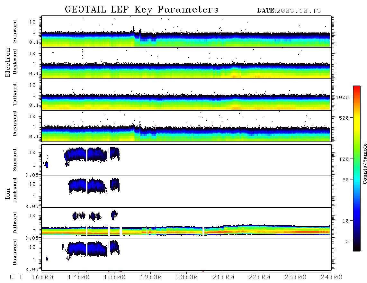Select the "Ion" group axis label
The image size is (367, 283).
pyautogui.click(x=7, y=194)
